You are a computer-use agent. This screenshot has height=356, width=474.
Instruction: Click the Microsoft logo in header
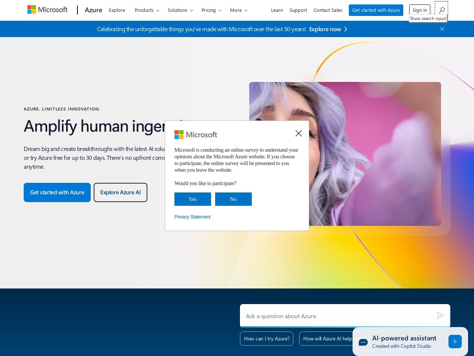point(47,10)
